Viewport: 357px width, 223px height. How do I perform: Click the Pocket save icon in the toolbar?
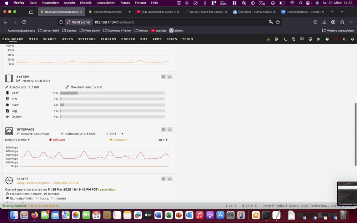click(315, 22)
